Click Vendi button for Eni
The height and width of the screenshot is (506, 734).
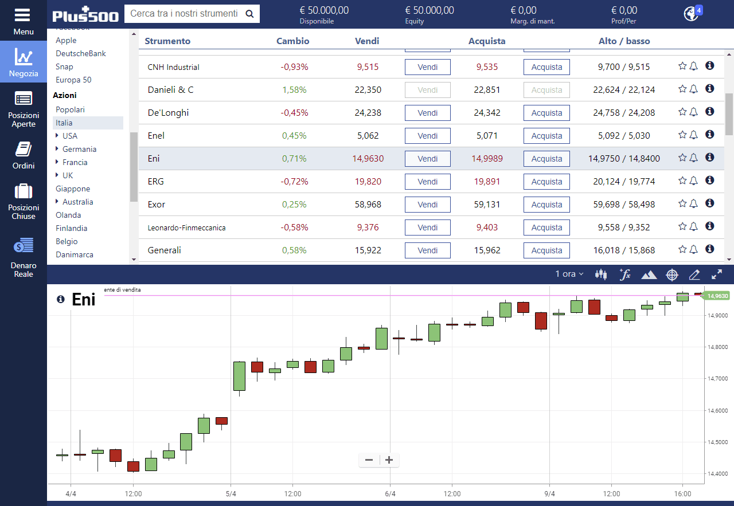coord(428,159)
